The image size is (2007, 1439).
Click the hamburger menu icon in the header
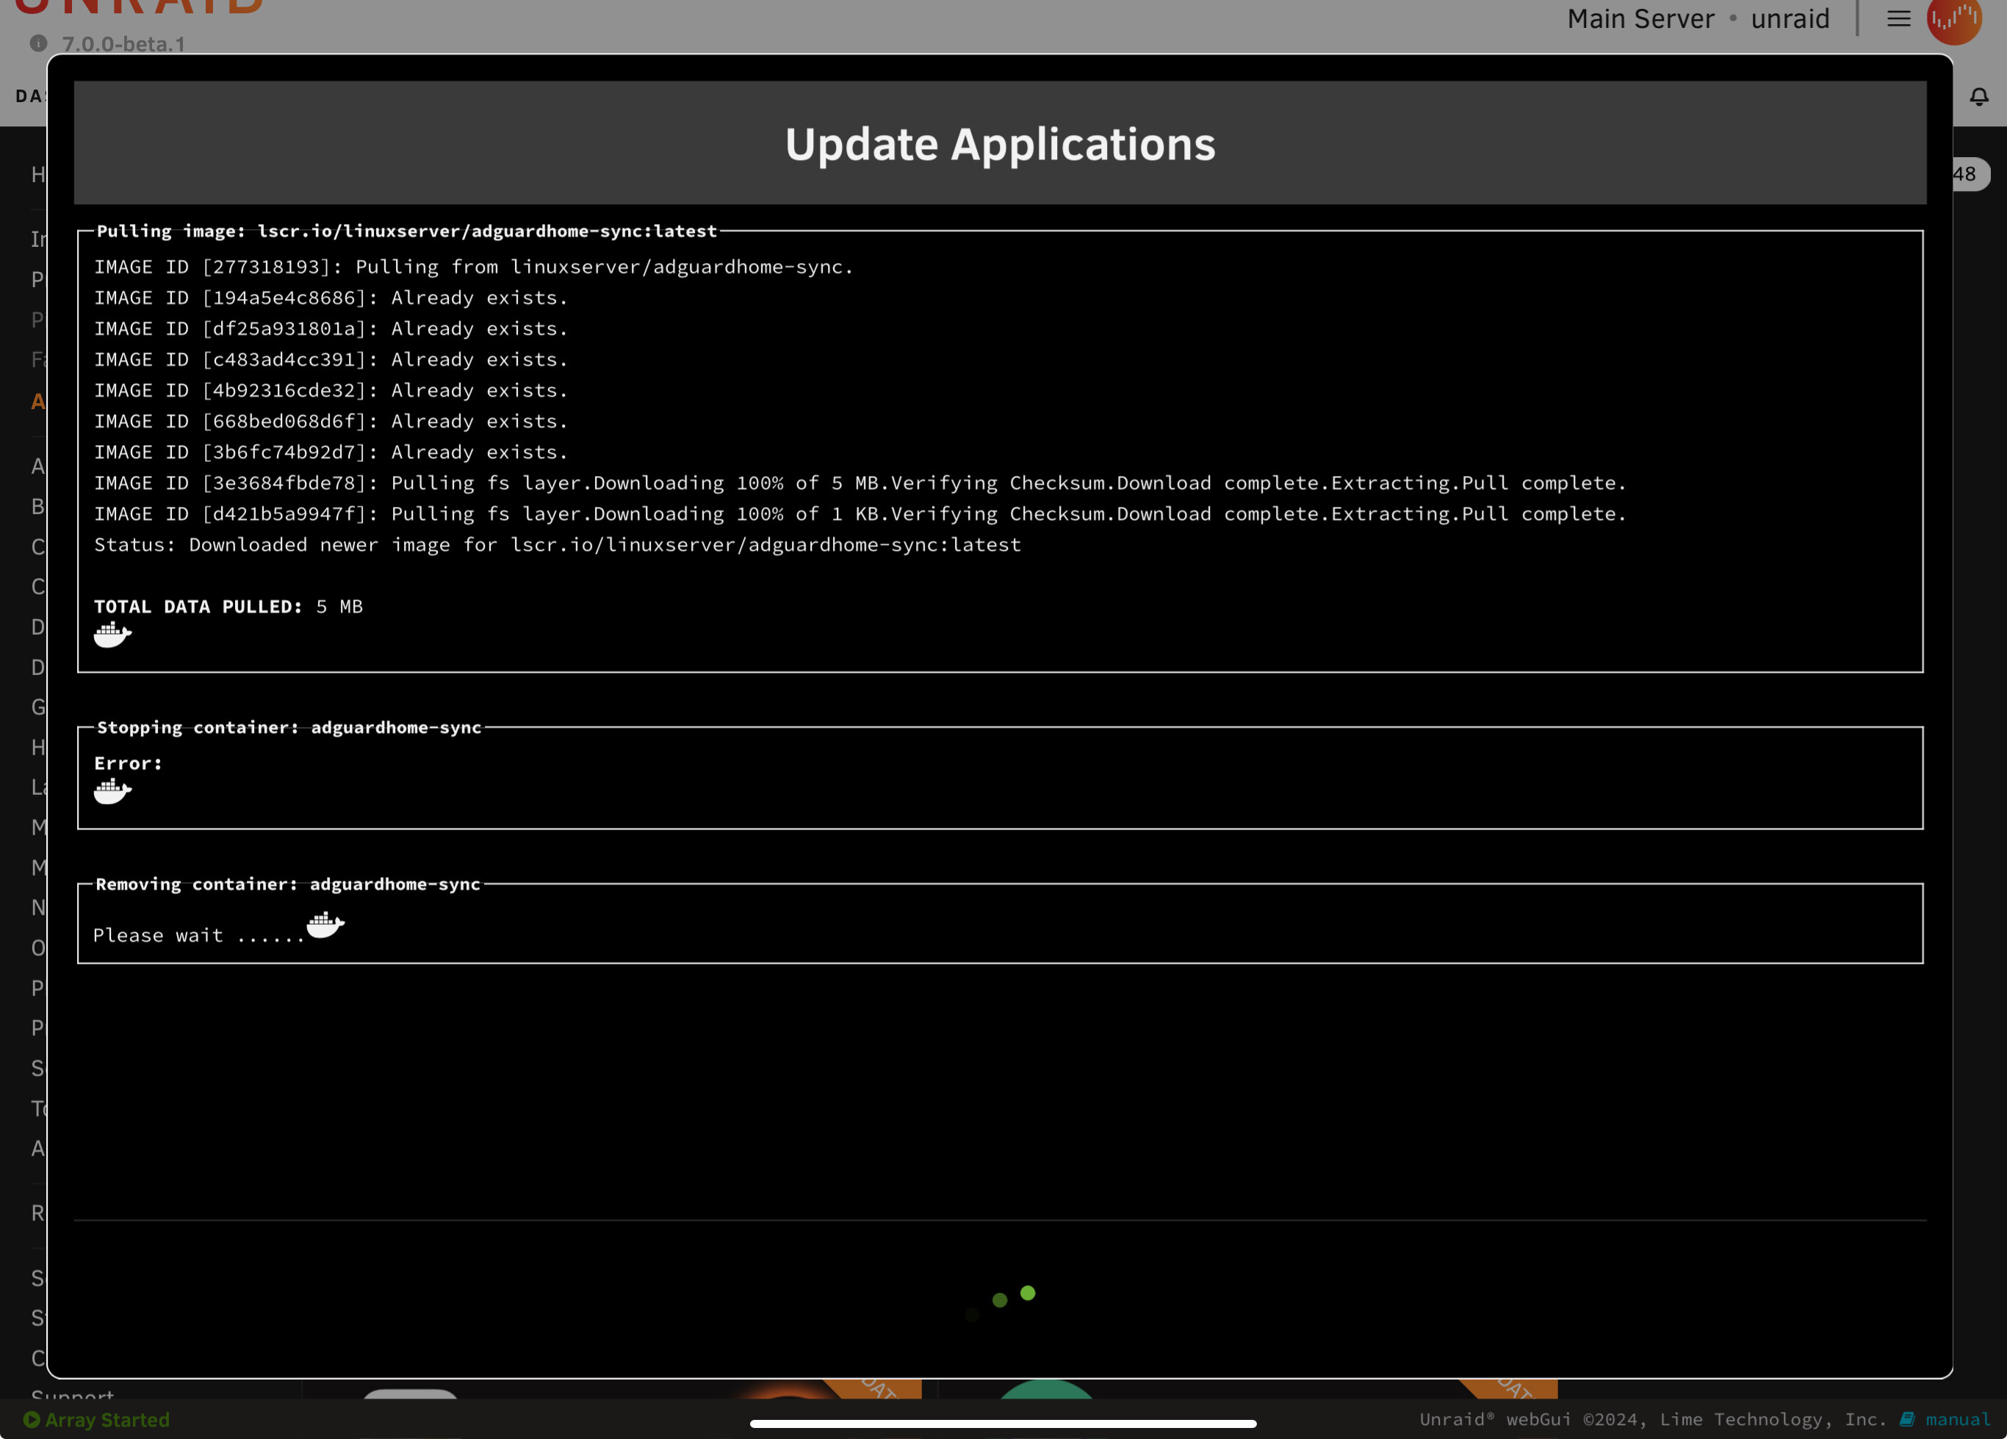click(1898, 18)
